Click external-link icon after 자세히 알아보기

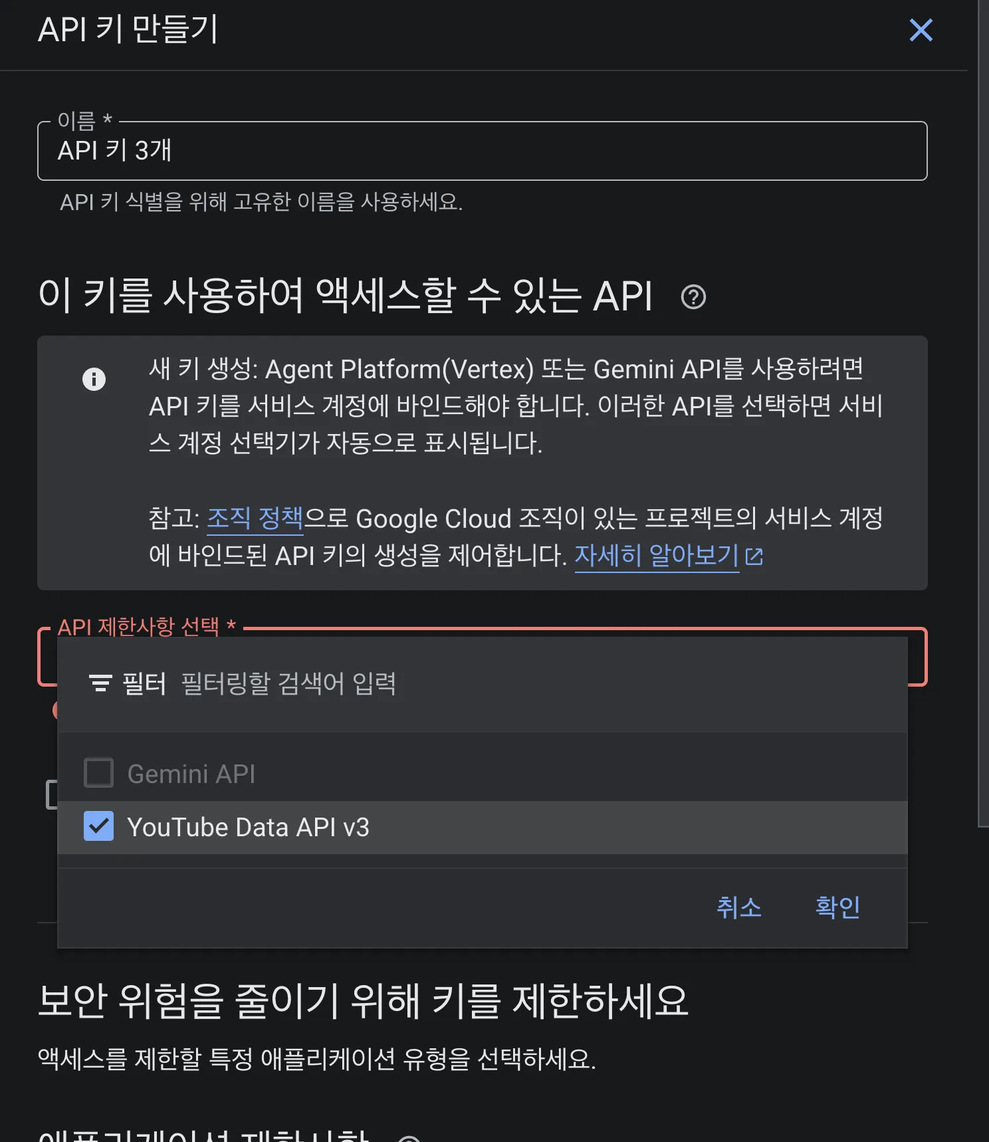tap(754, 556)
